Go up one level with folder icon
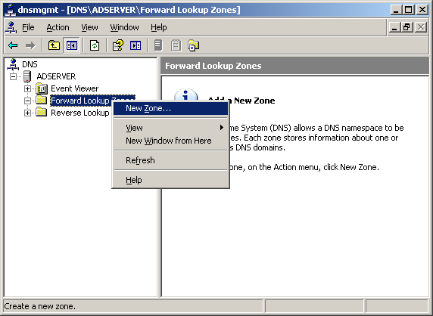The width and height of the screenshot is (433, 316). [54, 45]
